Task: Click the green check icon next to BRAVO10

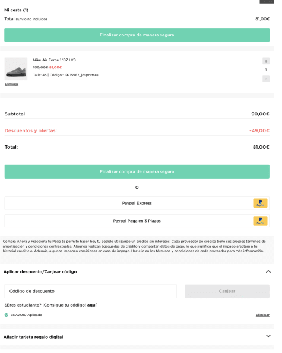Action: (7, 315)
